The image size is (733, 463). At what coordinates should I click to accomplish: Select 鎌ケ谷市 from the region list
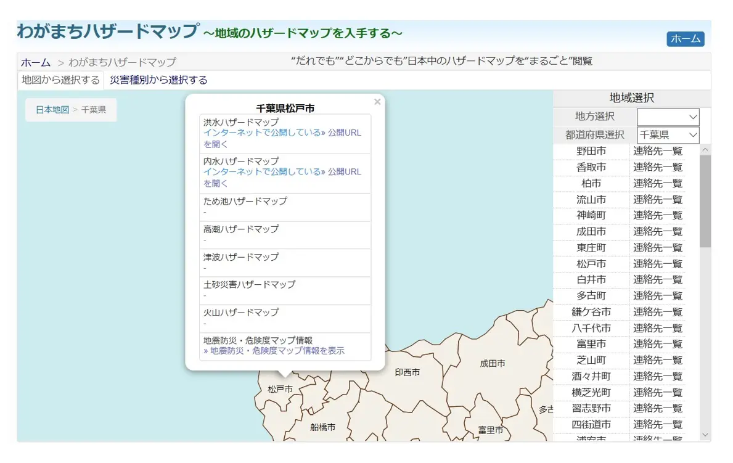click(591, 311)
